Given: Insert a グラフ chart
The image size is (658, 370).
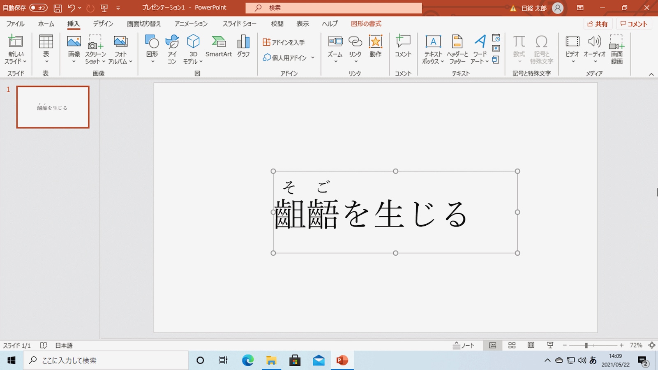Looking at the screenshot, I should [x=243, y=46].
